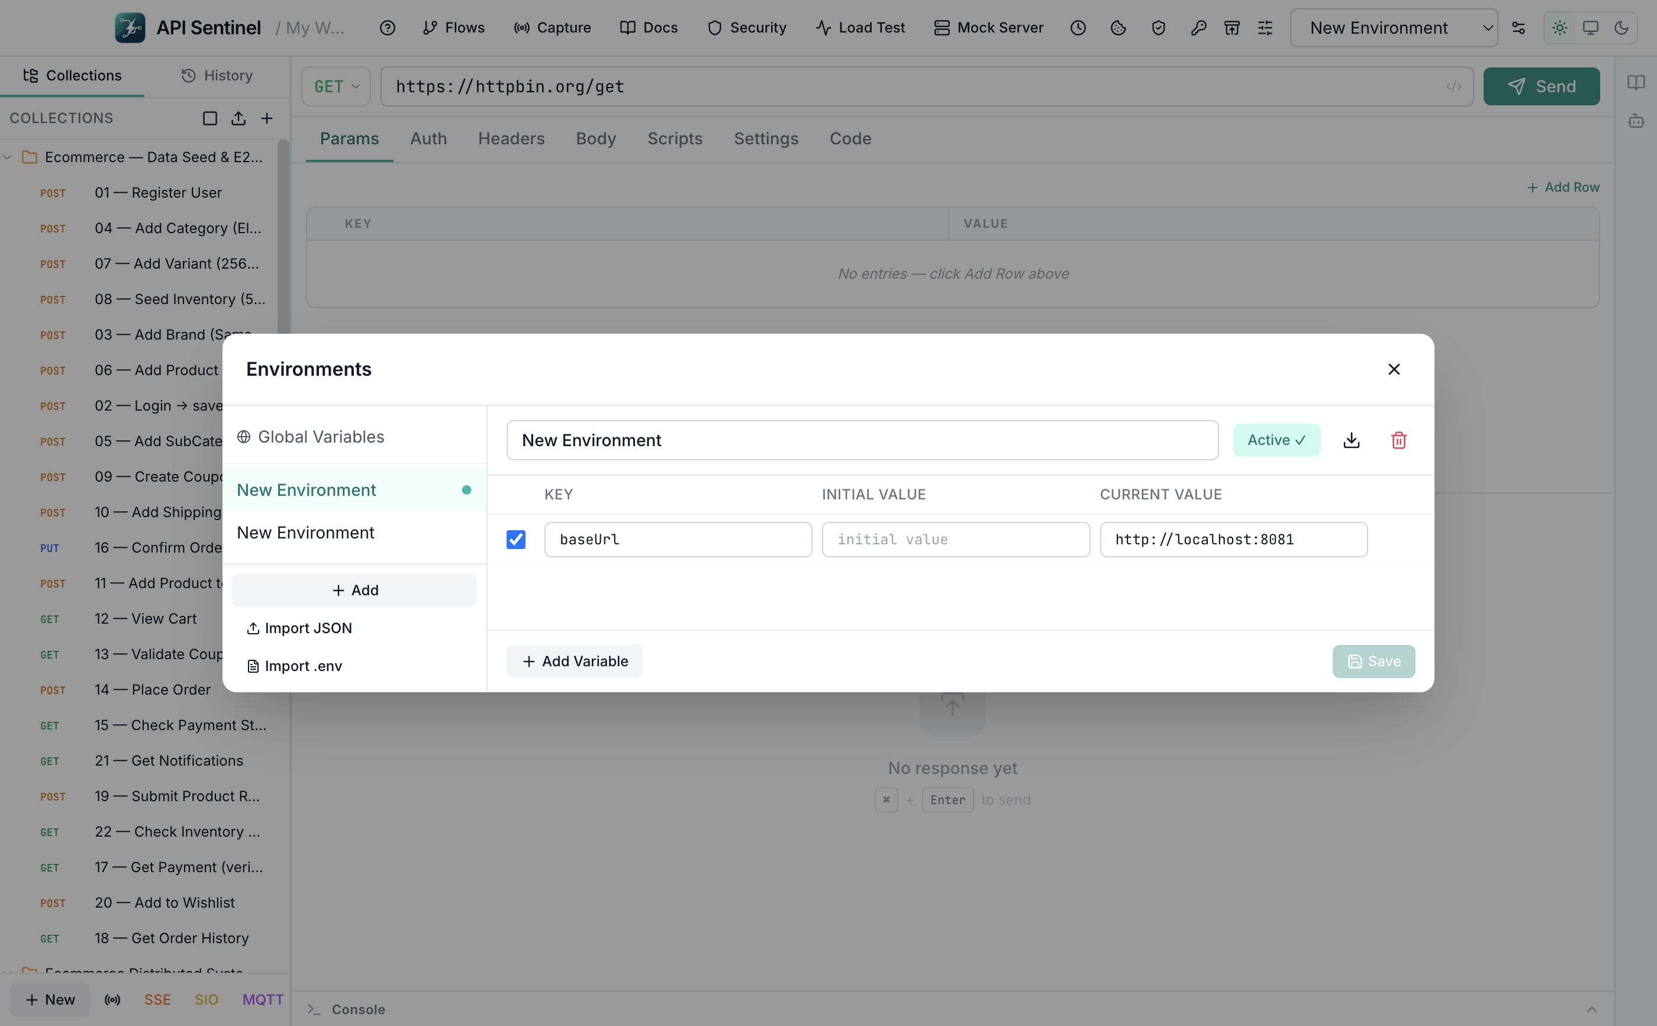Click the Send button
The image size is (1657, 1026).
click(x=1541, y=86)
